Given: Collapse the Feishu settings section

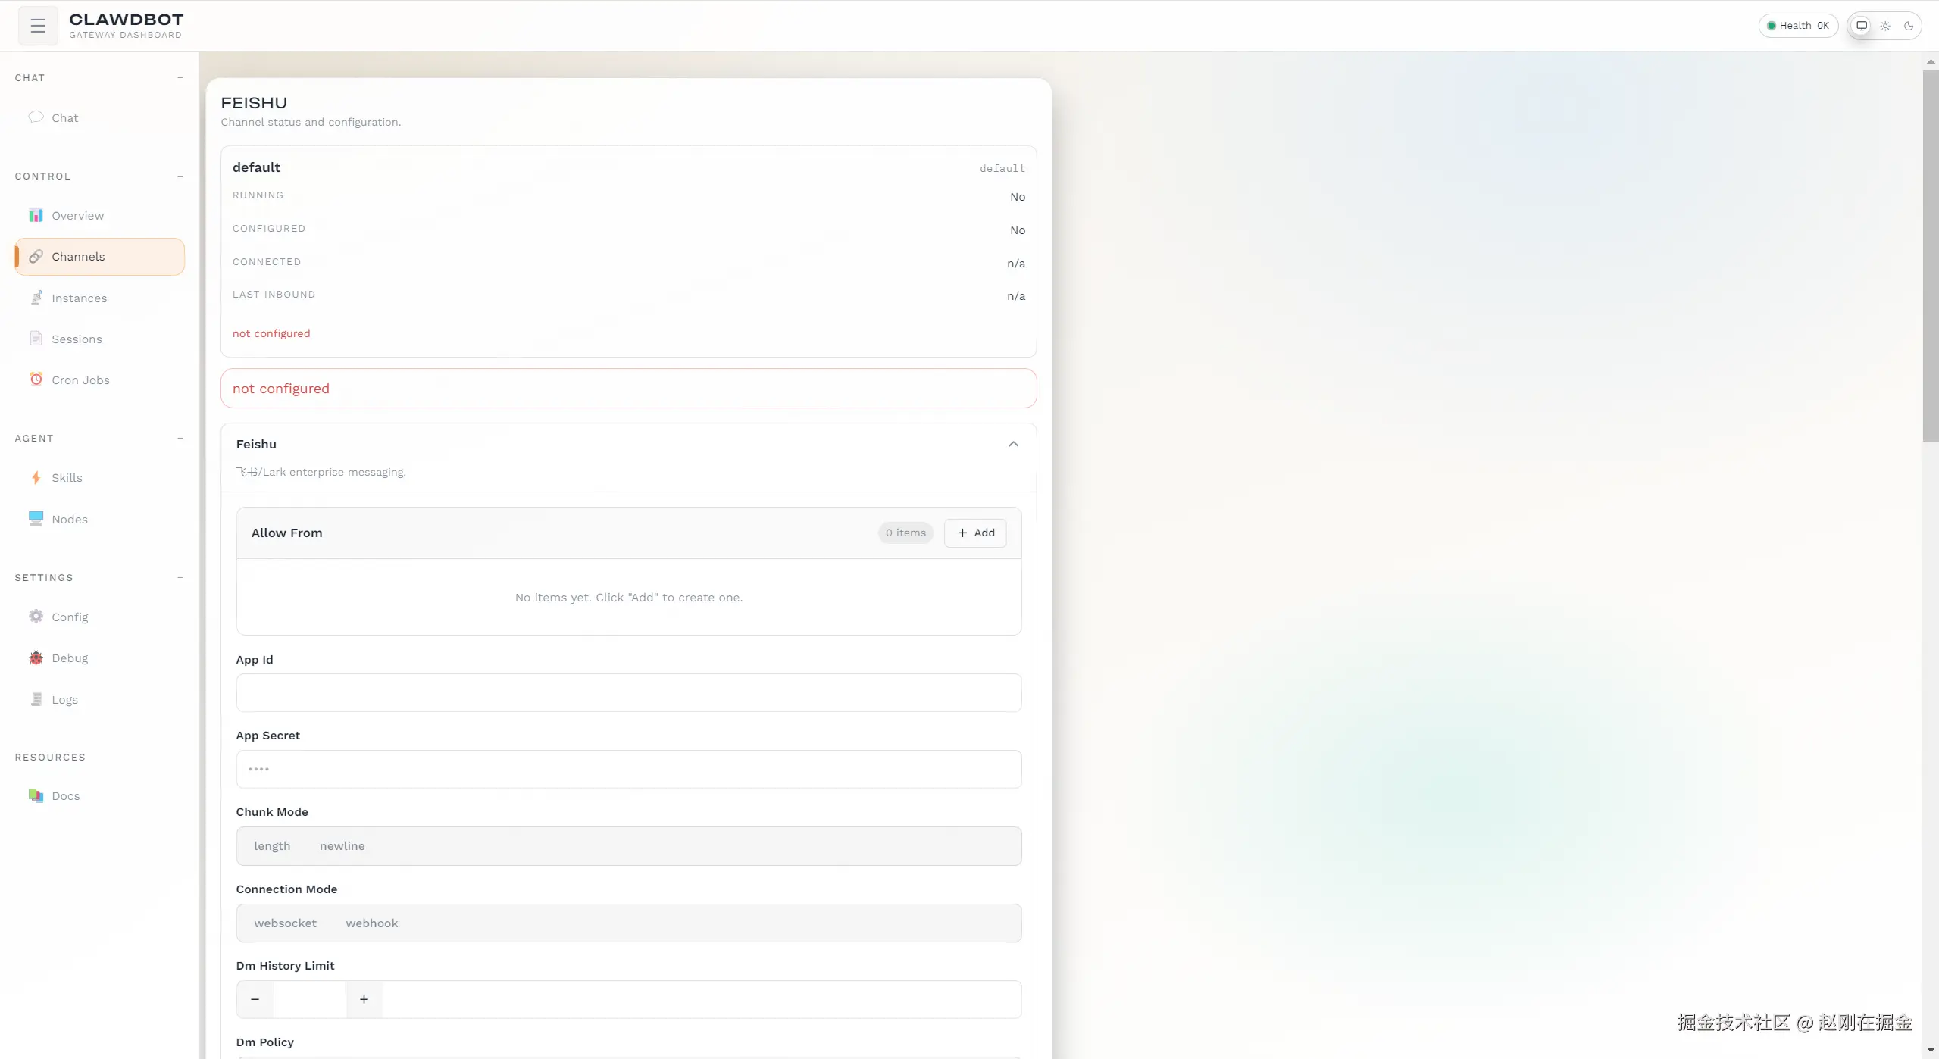Looking at the screenshot, I should click(x=1013, y=445).
